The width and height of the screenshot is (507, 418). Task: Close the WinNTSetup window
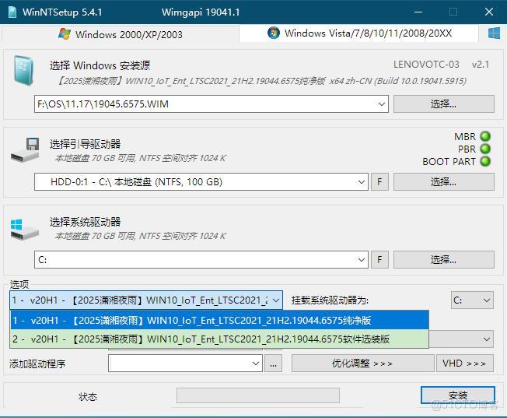coord(489,12)
